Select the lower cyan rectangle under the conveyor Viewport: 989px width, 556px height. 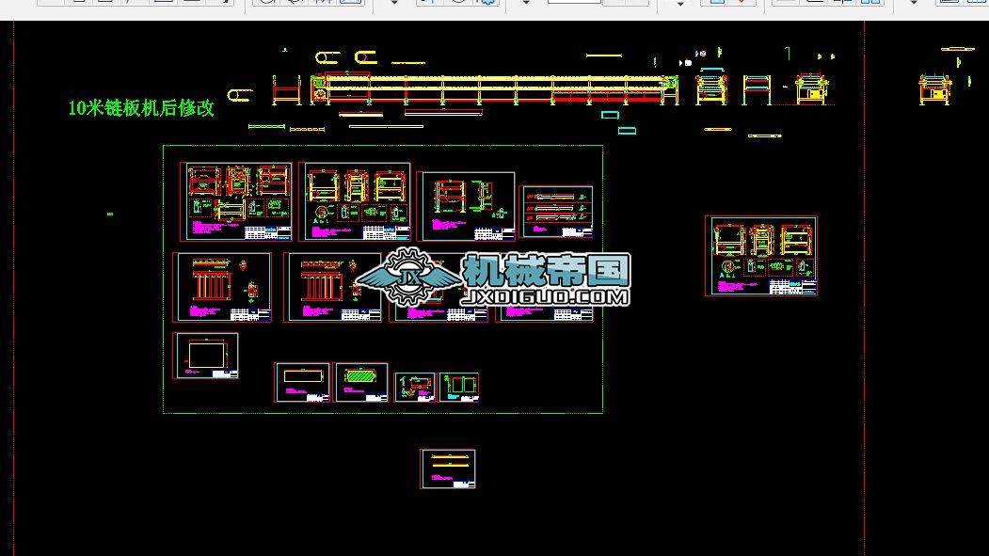(627, 131)
